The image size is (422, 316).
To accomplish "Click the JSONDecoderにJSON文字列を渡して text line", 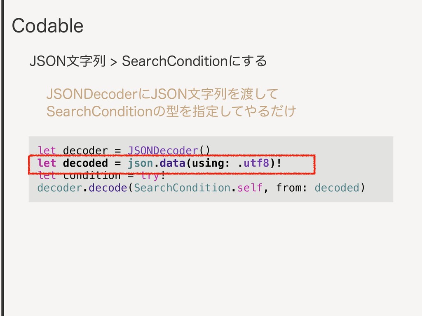I will pos(162,94).
